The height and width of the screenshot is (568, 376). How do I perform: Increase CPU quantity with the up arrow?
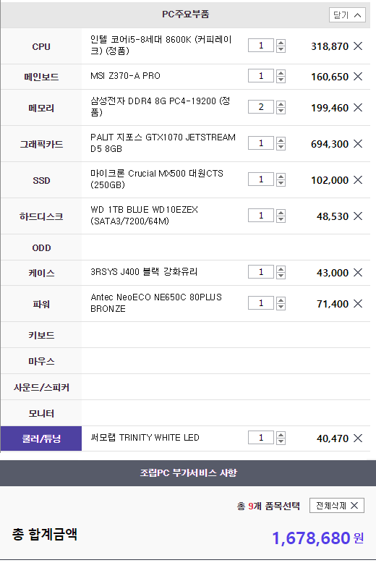281,43
